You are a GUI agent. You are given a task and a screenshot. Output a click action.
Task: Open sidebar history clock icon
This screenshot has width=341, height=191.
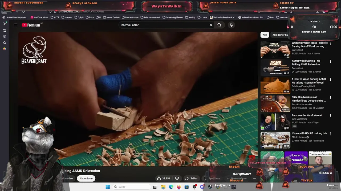pos(5,36)
